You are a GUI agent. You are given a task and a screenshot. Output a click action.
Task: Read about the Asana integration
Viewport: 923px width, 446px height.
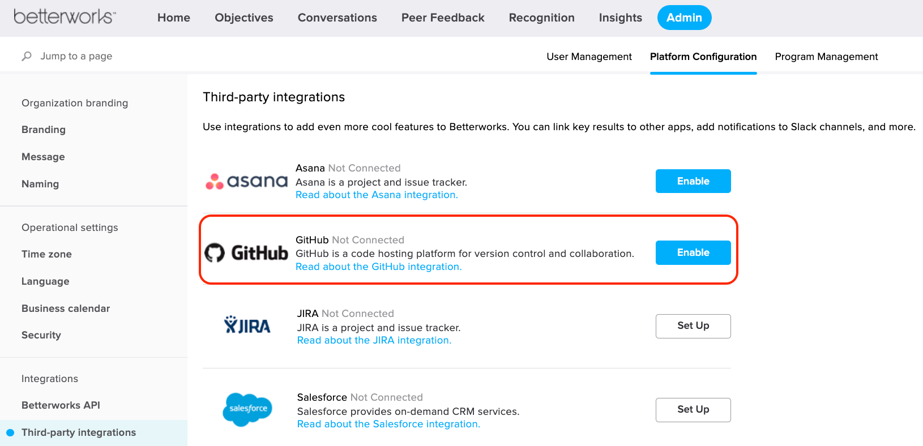click(377, 195)
